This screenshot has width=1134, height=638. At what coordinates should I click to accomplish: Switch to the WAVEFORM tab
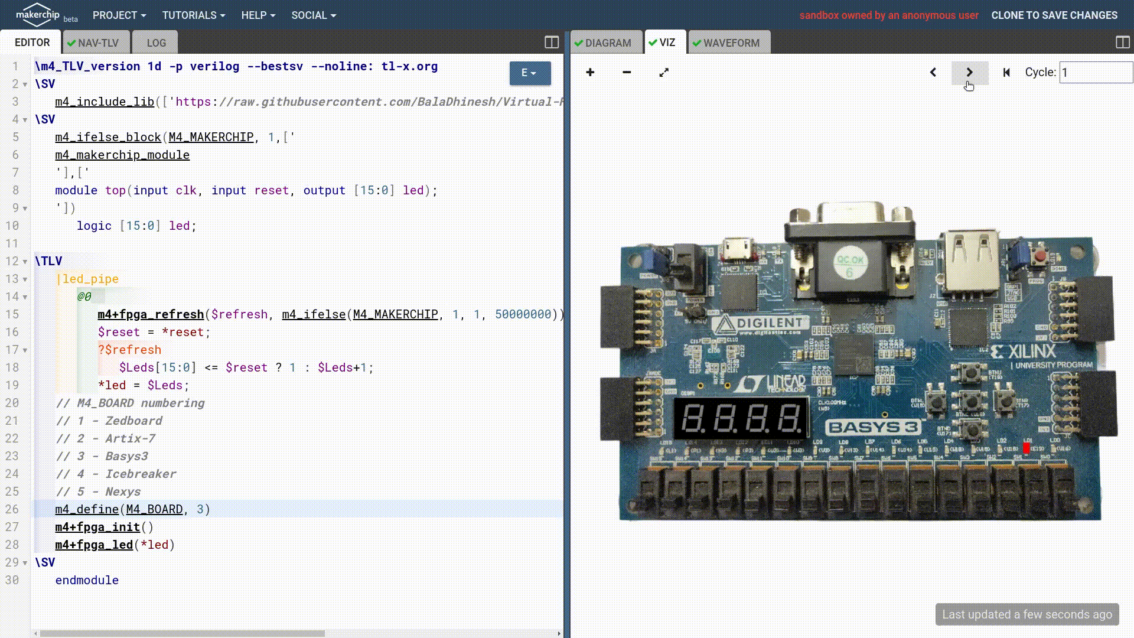click(x=730, y=43)
